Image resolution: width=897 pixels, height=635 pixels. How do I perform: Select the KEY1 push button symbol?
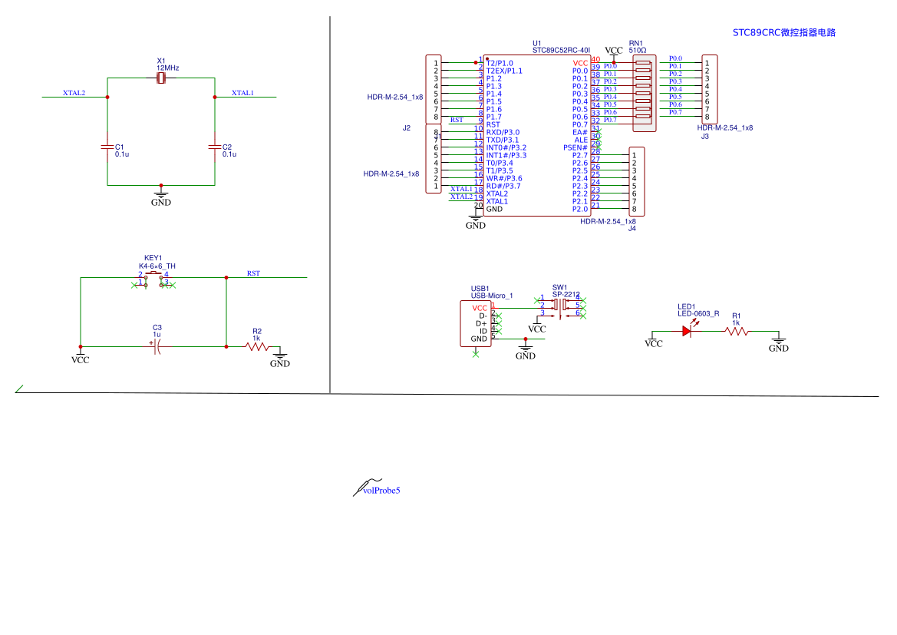[x=153, y=279]
